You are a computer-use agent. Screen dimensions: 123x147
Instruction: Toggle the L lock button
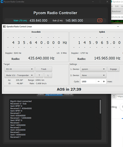click(48, 75)
